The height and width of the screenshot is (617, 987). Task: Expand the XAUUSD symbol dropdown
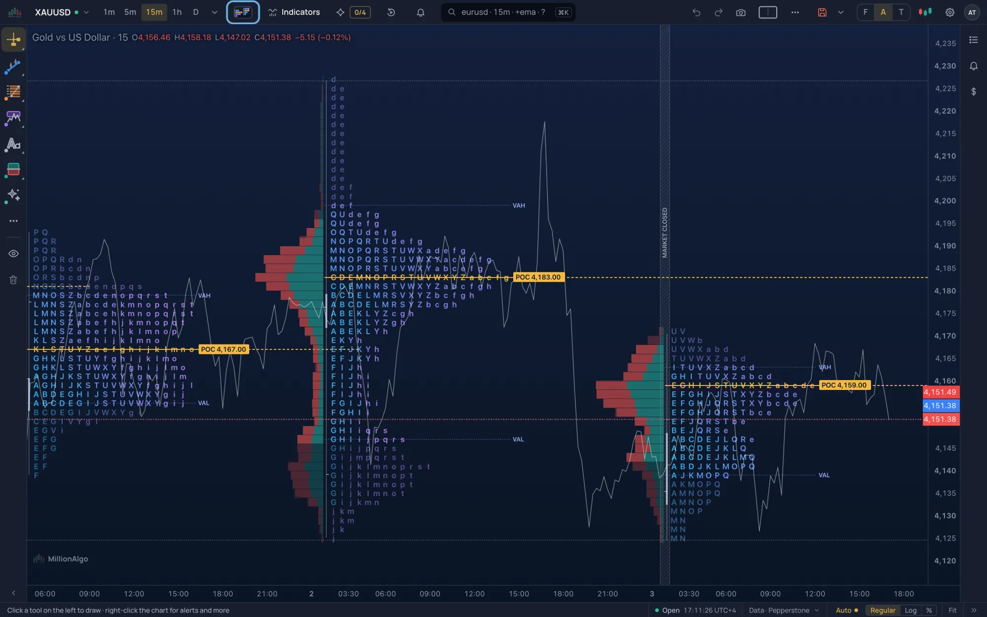click(x=86, y=12)
